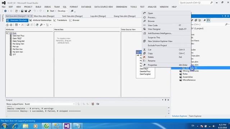Switch to Sinh Vien.dim [Design] tab
230x129 pixels.
click(x=72, y=16)
